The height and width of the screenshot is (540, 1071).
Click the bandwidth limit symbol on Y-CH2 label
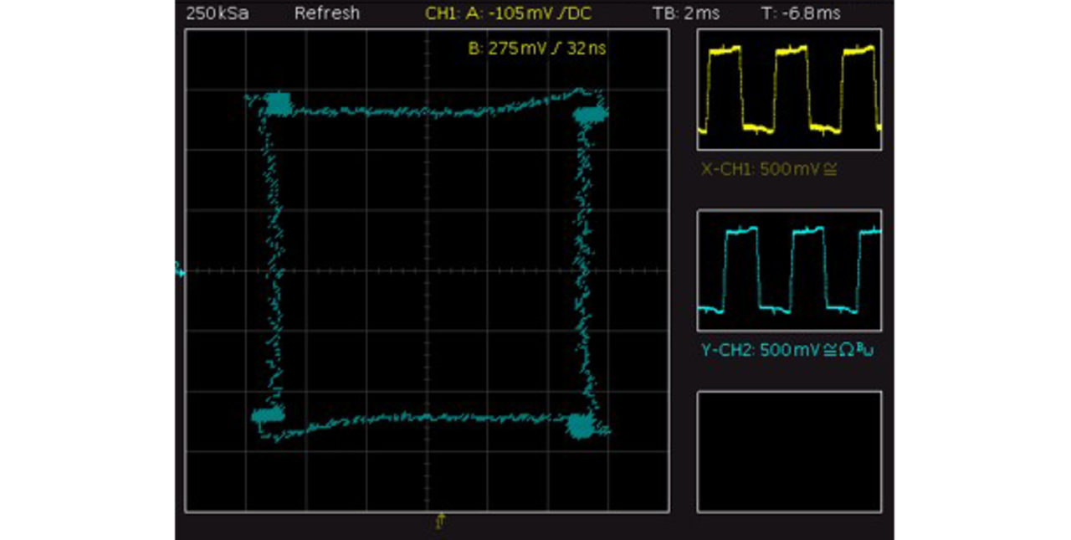(866, 348)
